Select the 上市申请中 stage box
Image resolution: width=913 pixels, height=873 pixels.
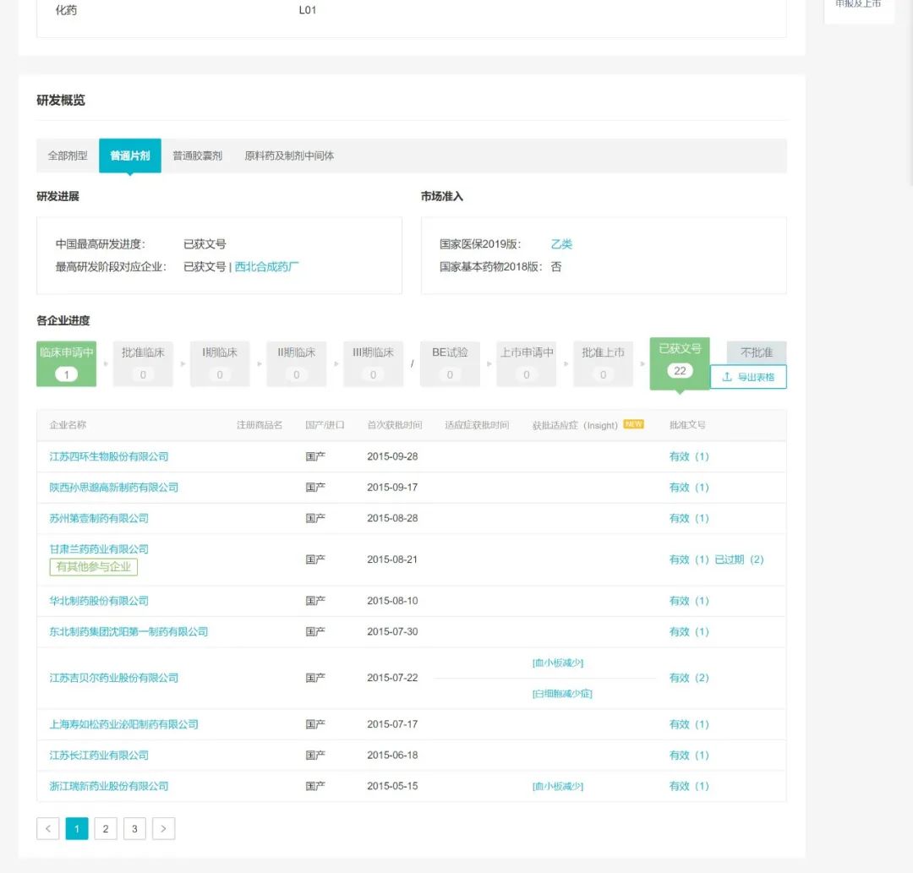coord(527,363)
